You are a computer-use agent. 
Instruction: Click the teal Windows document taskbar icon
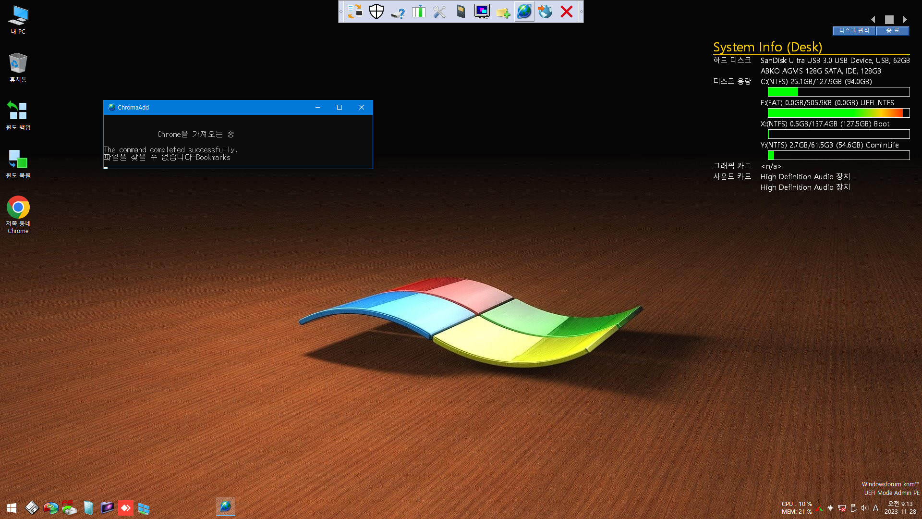tap(88, 508)
